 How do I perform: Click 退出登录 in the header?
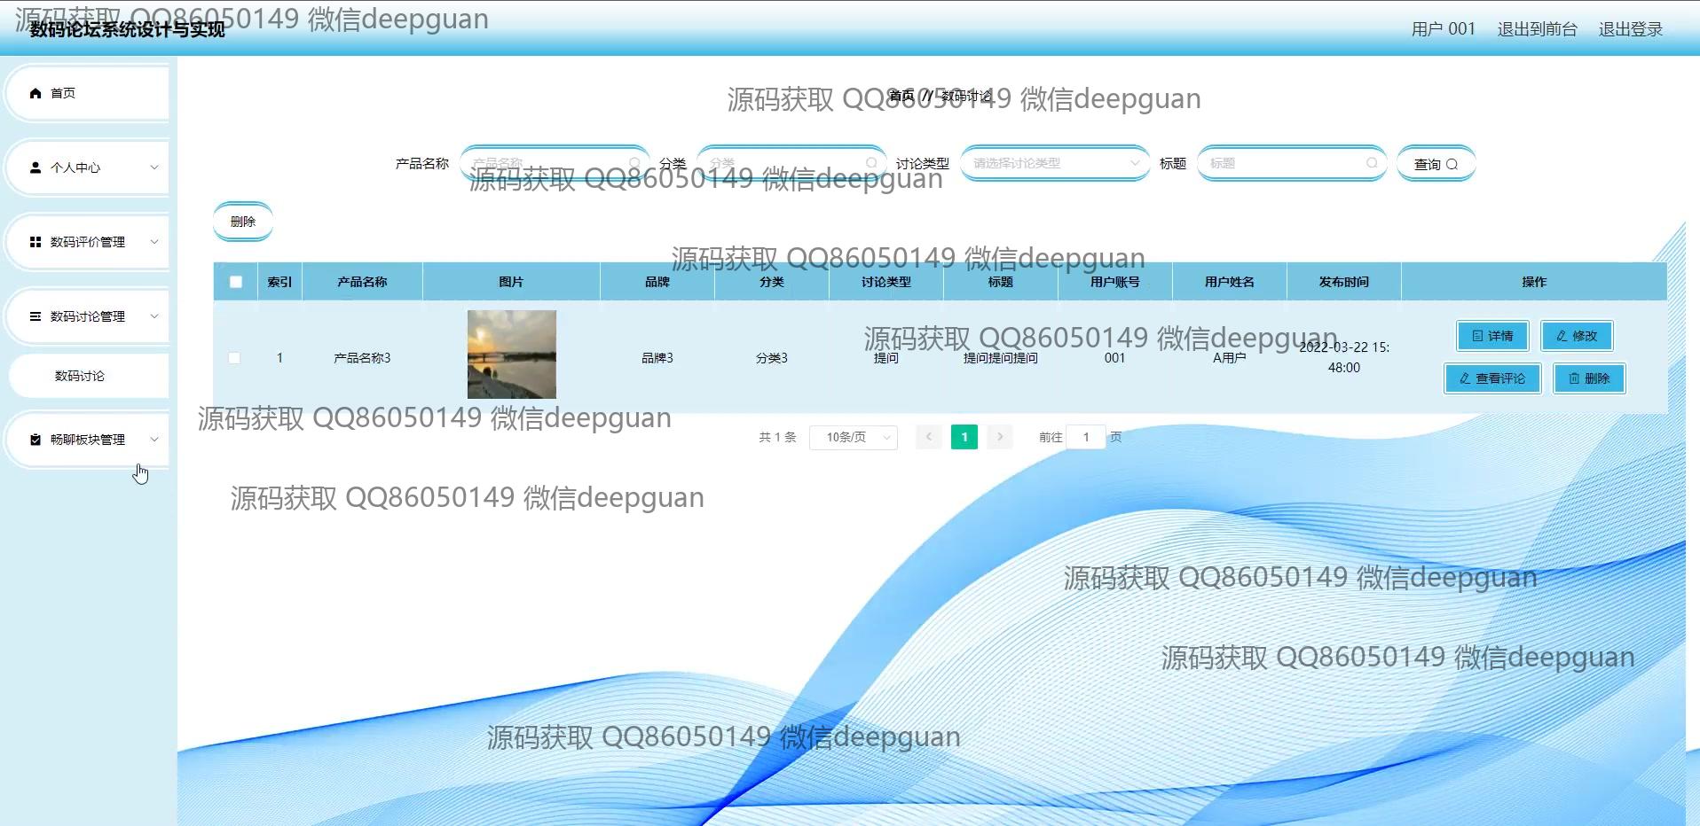(1630, 29)
